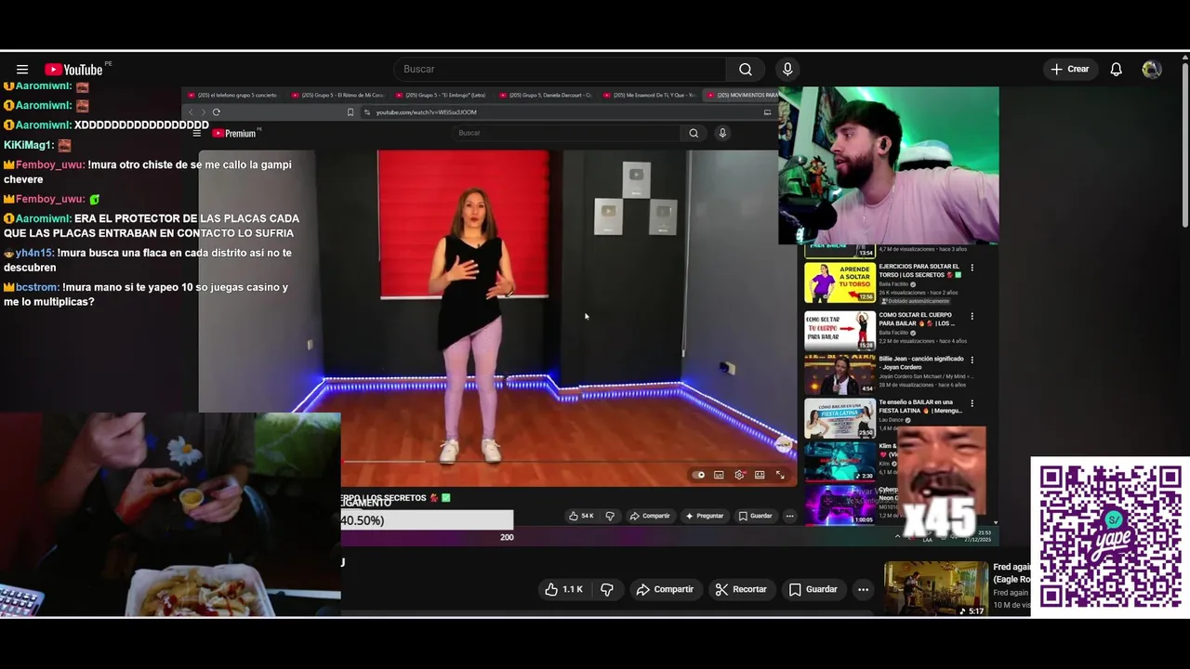The width and height of the screenshot is (1190, 669).
Task: Click the outer Guardar button
Action: (813, 589)
